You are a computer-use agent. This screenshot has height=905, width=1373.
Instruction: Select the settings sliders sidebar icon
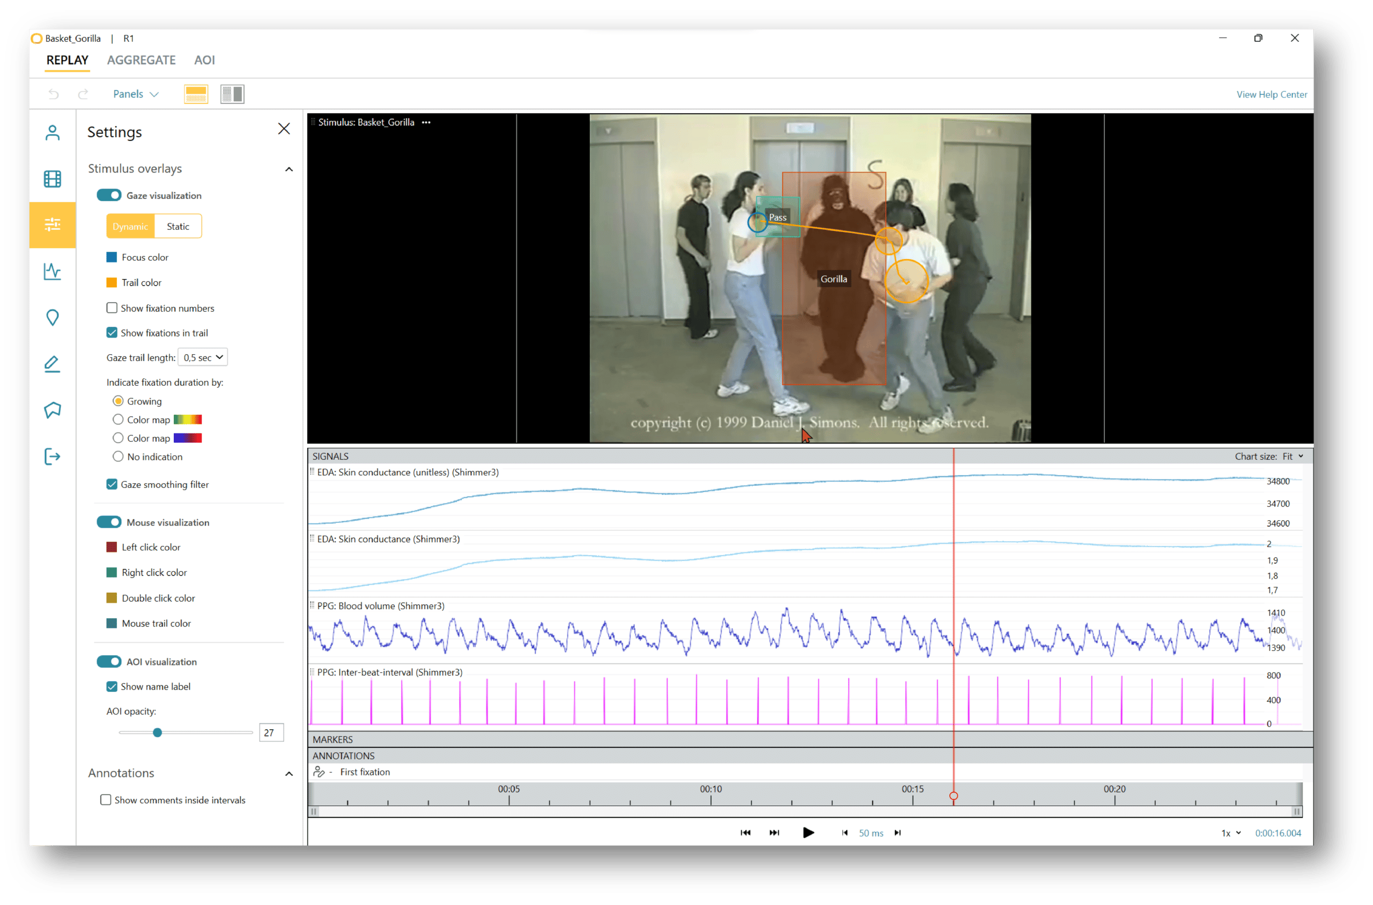click(53, 225)
